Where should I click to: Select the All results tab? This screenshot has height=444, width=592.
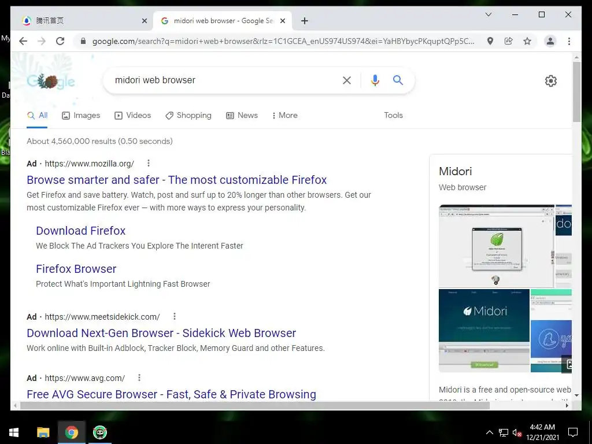(38, 115)
